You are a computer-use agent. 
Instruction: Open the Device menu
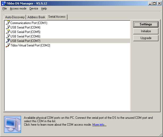pos(34,8)
